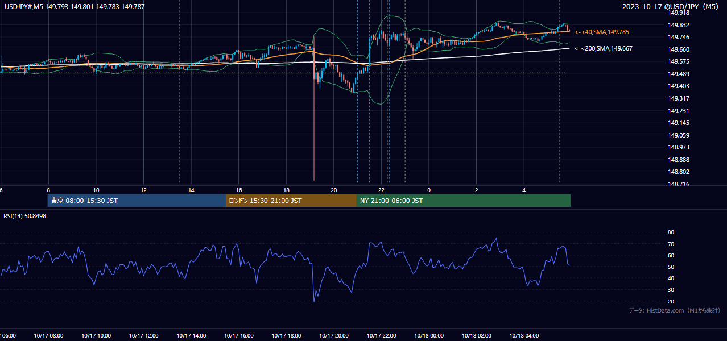Click RSI axis level 30

(x=671, y=289)
